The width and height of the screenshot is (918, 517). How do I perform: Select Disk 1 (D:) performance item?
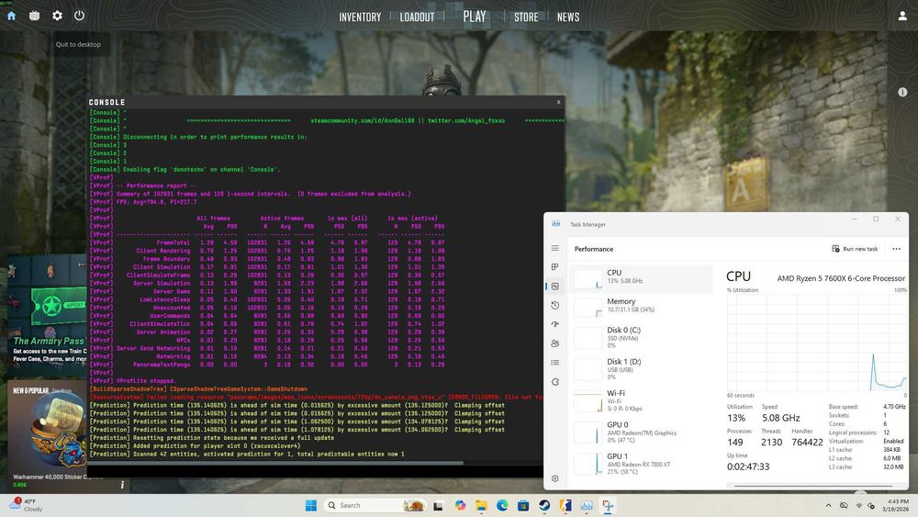pyautogui.click(x=641, y=369)
